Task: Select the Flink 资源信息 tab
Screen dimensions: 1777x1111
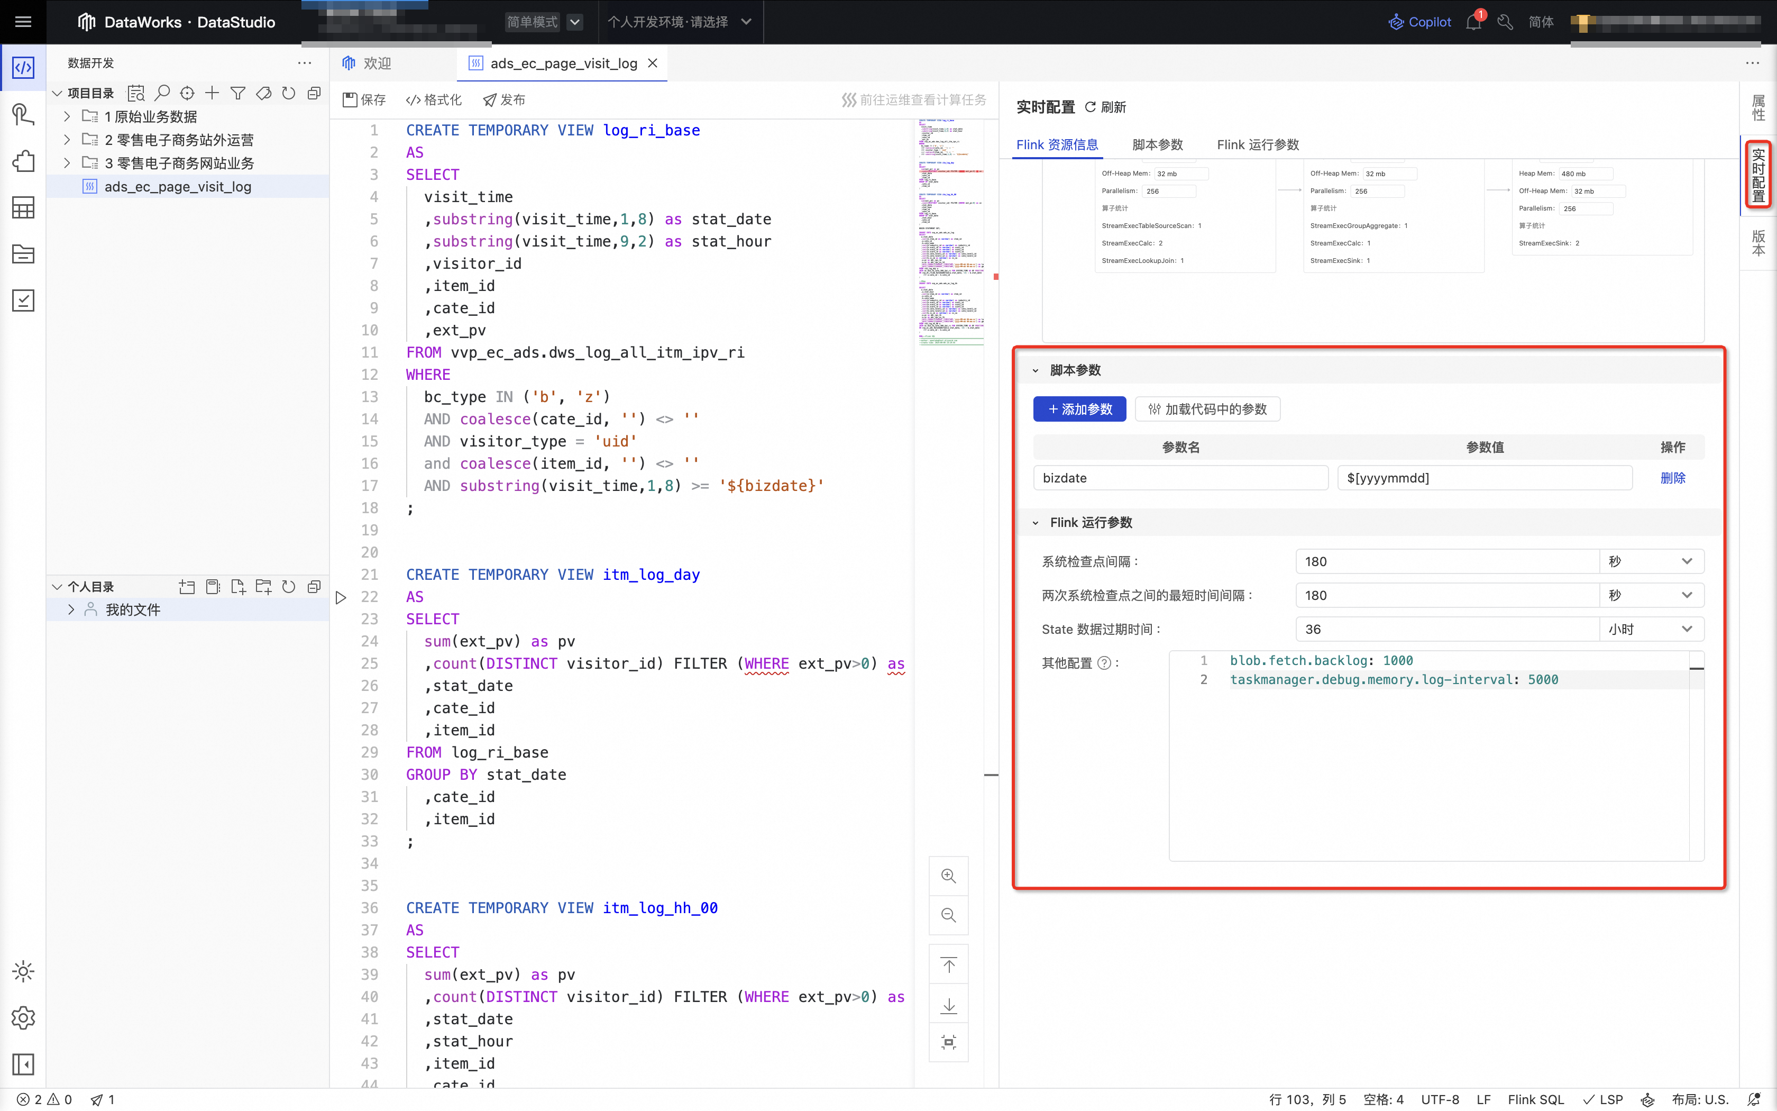Action: [x=1057, y=145]
